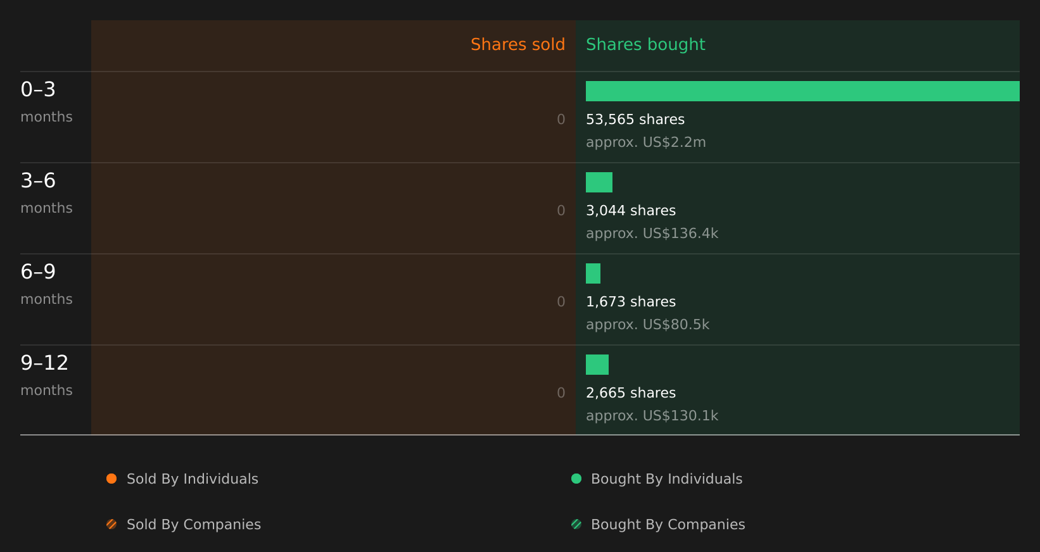Click the green Bought By Individuals legend dot
Screen dimensions: 1040x552
point(576,479)
